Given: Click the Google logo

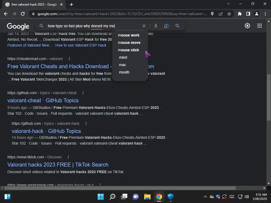Looking at the screenshot, I should coord(18,26).
